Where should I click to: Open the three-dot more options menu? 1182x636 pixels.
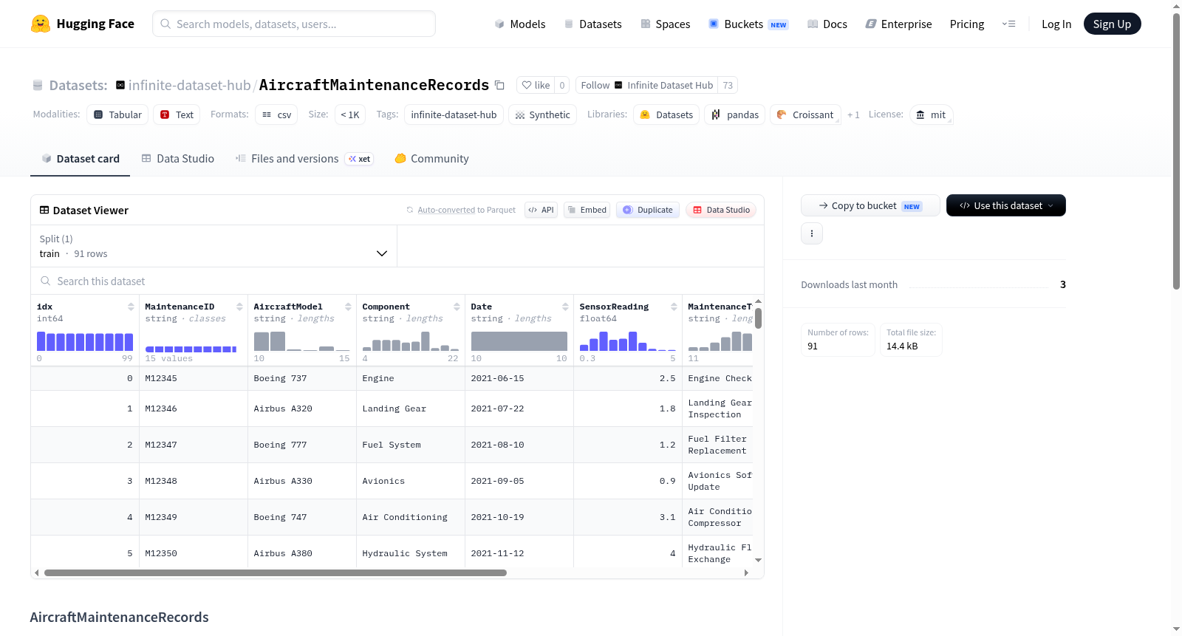tap(812, 233)
